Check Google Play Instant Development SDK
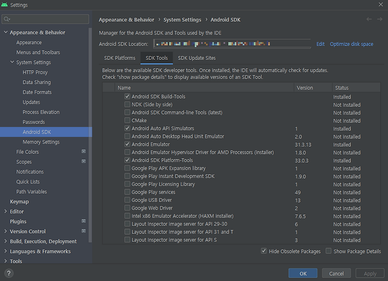Image resolution: width=388 pixels, height=281 pixels. 127,176
